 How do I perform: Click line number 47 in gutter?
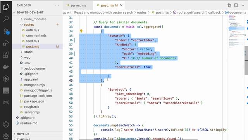tap(71, 89)
